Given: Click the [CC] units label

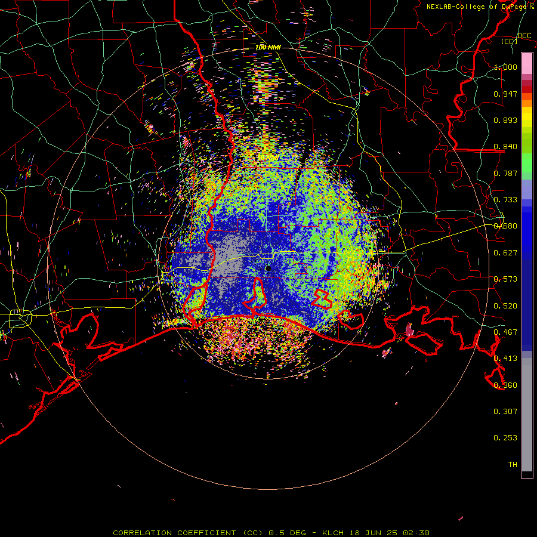Looking at the screenshot, I should 510,41.
